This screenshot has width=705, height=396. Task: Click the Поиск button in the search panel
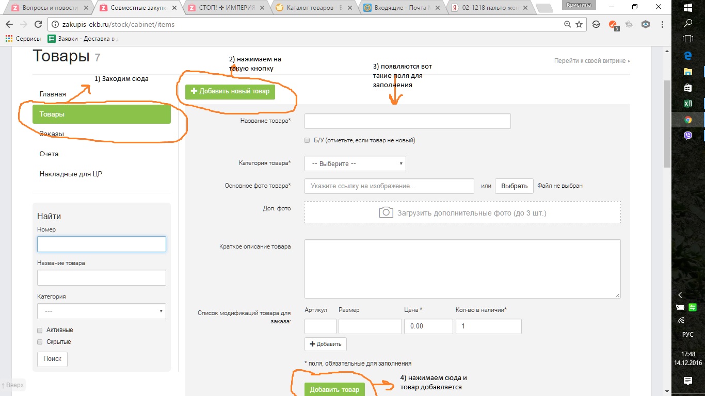52,358
